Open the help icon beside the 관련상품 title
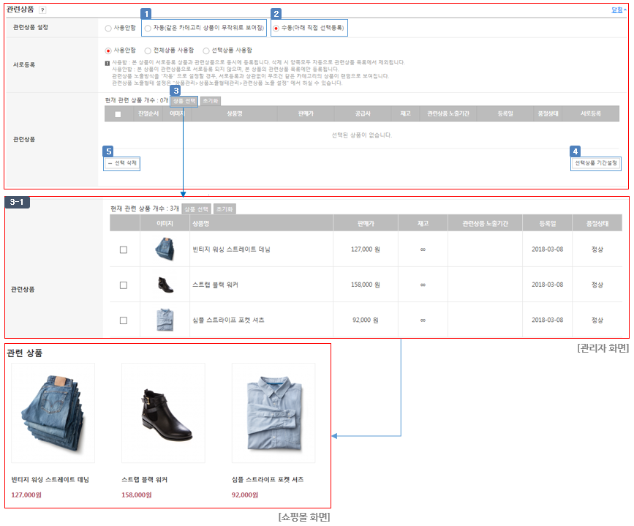634x526 pixels. pos(42,10)
